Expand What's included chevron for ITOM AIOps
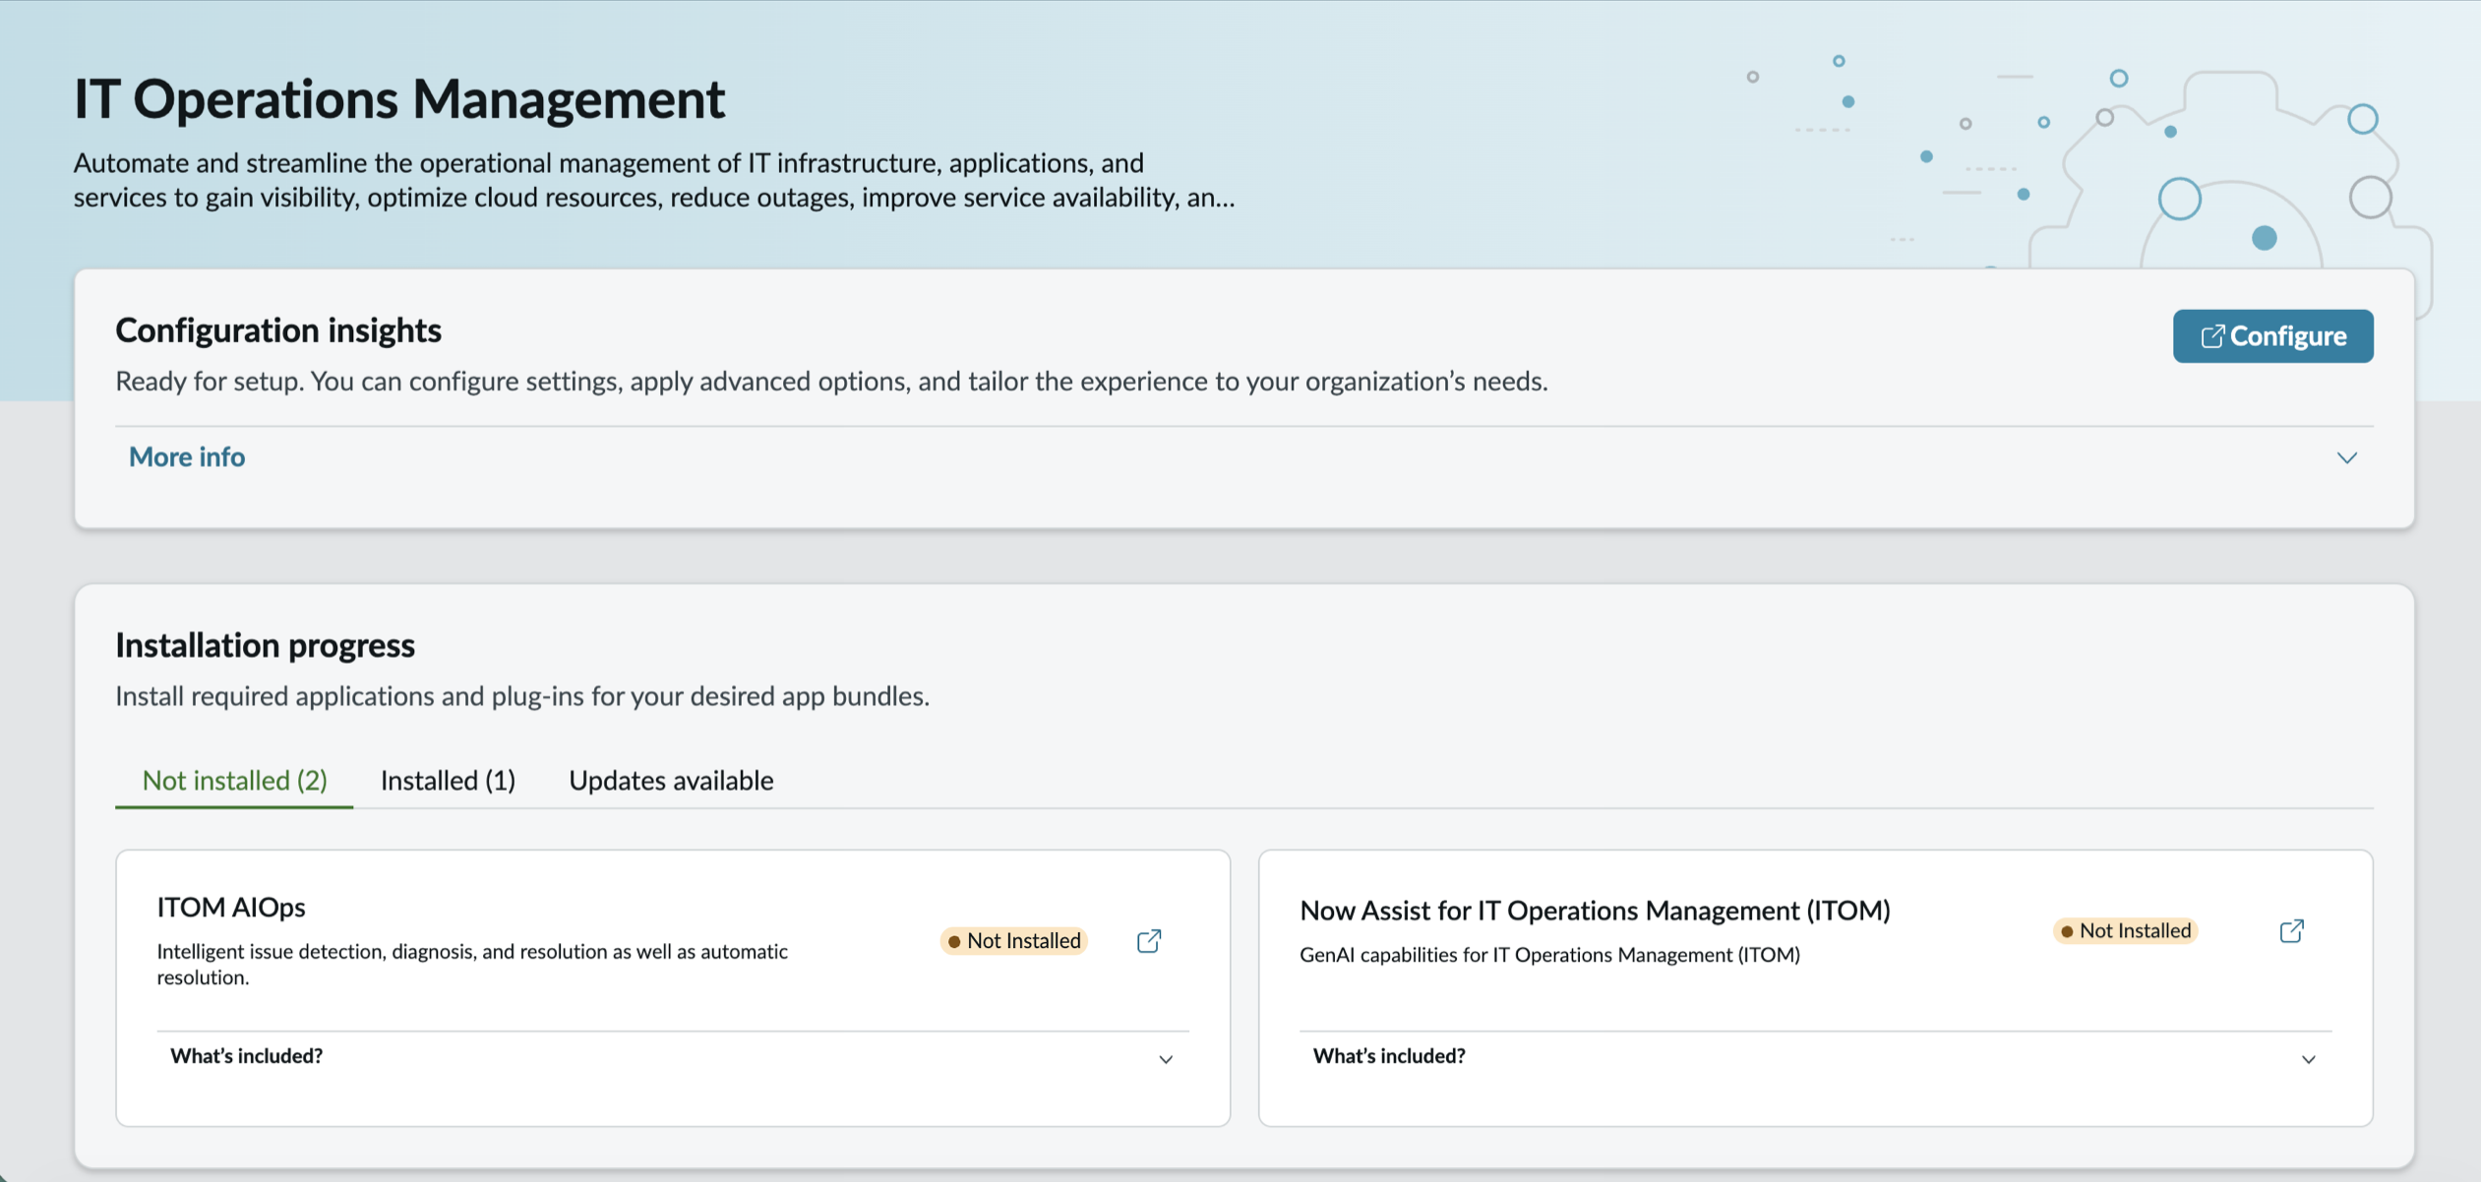This screenshot has height=1182, width=2481. tap(1166, 1059)
